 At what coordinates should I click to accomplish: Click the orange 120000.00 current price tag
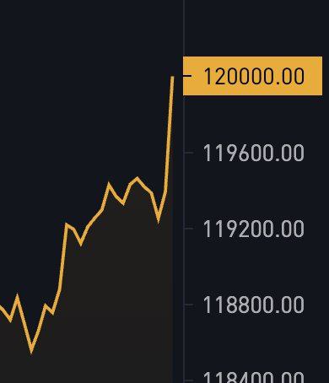pos(252,76)
